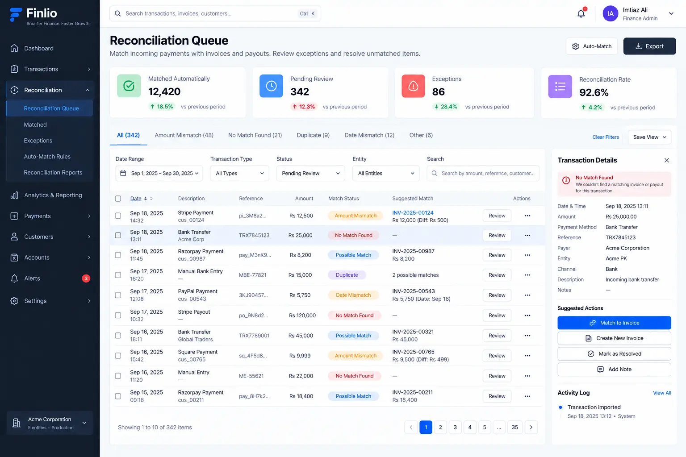
Task: Click the Analytics & Reporting chart icon
Action: [x=14, y=195]
